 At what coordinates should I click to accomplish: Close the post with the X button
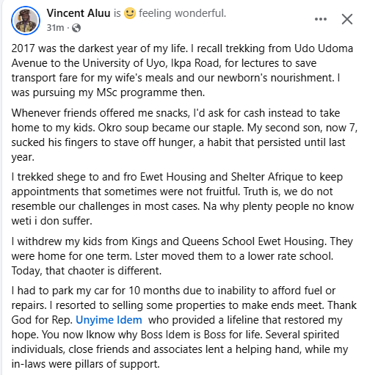[x=347, y=19]
